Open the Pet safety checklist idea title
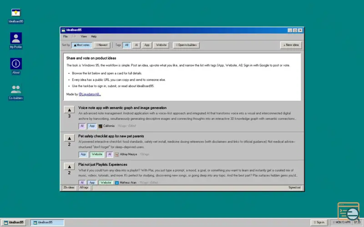Screen dimensions: 364x227 pyautogui.click(x=111, y=136)
